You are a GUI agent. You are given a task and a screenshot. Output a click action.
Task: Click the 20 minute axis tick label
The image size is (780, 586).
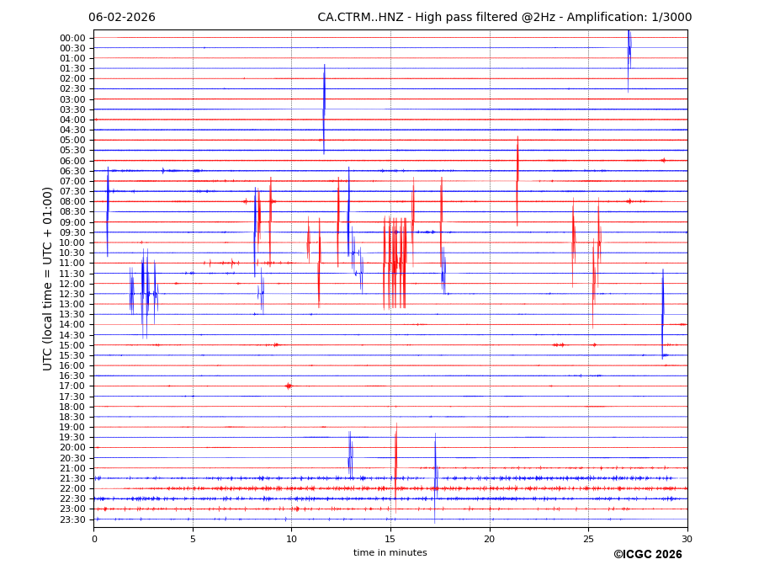pos(490,539)
